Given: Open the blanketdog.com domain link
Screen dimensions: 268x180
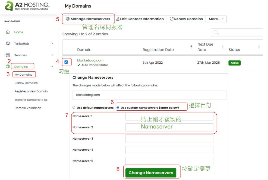Looking at the screenshot, I should coord(90,60).
